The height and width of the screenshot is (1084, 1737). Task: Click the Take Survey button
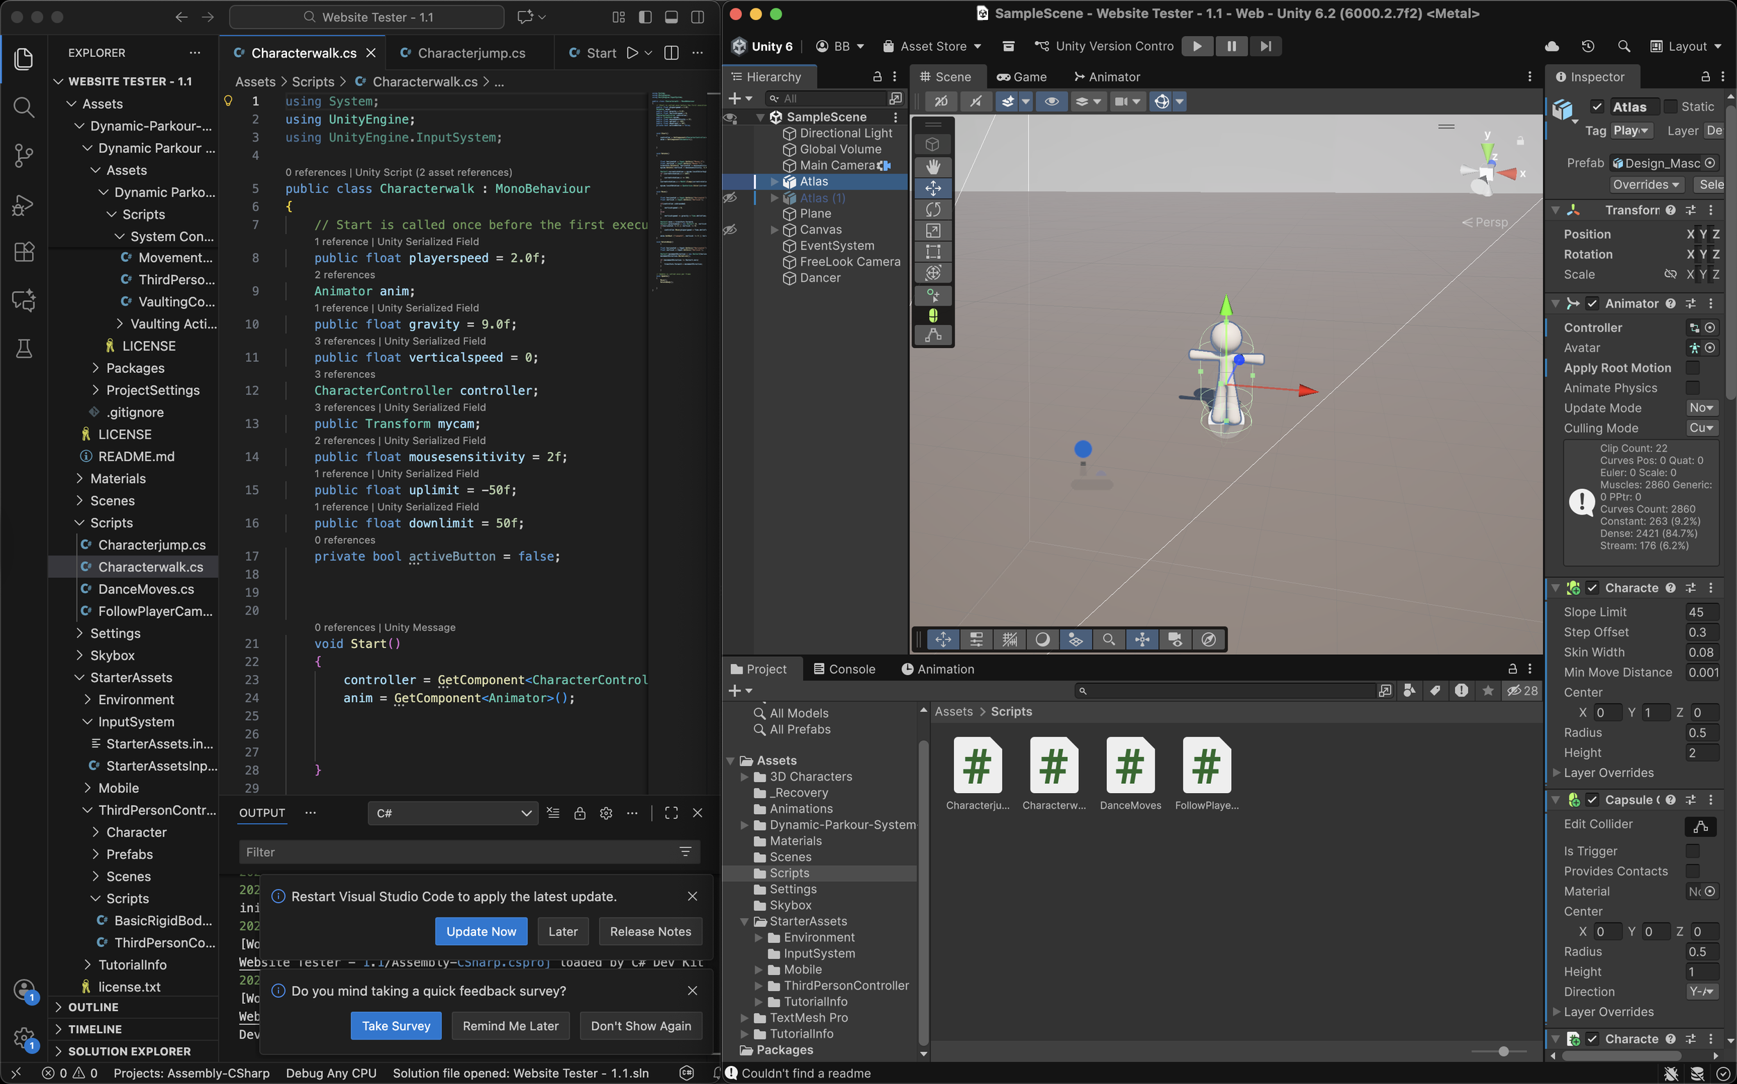coord(396,1026)
